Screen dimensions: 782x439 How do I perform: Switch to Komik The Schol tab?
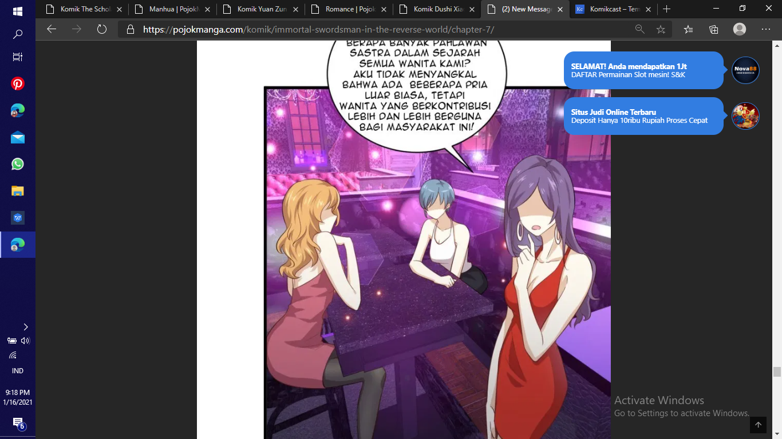coord(85,9)
